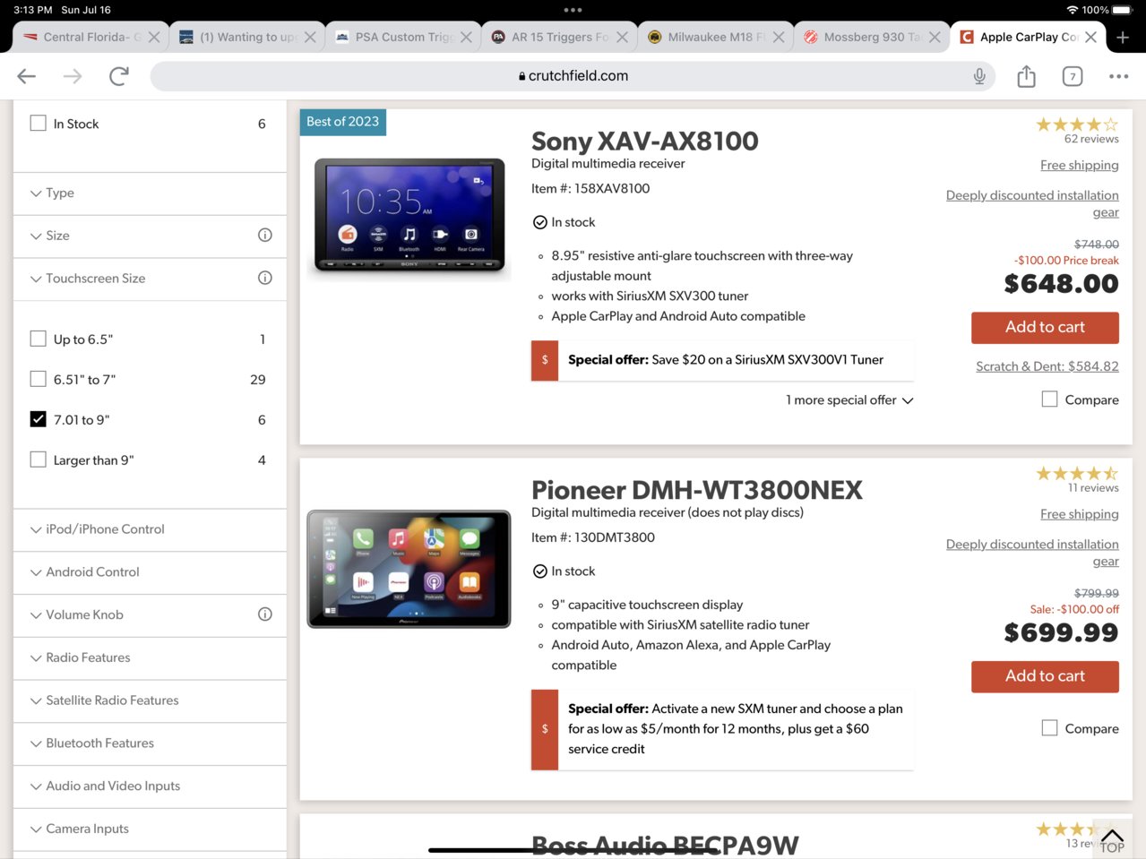Expand the iPod/iPhone Control filter
Viewport: 1146px width, 859px height.
point(150,529)
